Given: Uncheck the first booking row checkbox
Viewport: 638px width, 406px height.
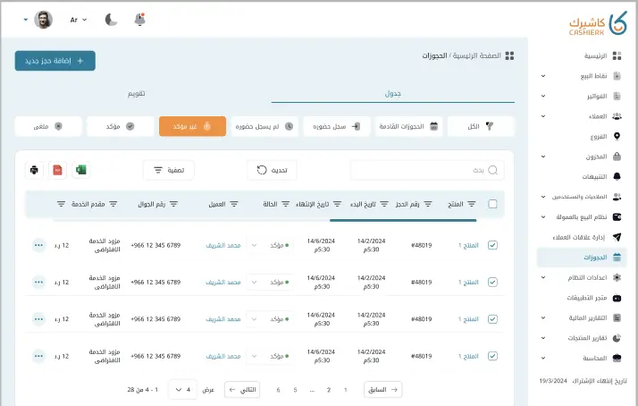Looking at the screenshot, I should pos(492,245).
